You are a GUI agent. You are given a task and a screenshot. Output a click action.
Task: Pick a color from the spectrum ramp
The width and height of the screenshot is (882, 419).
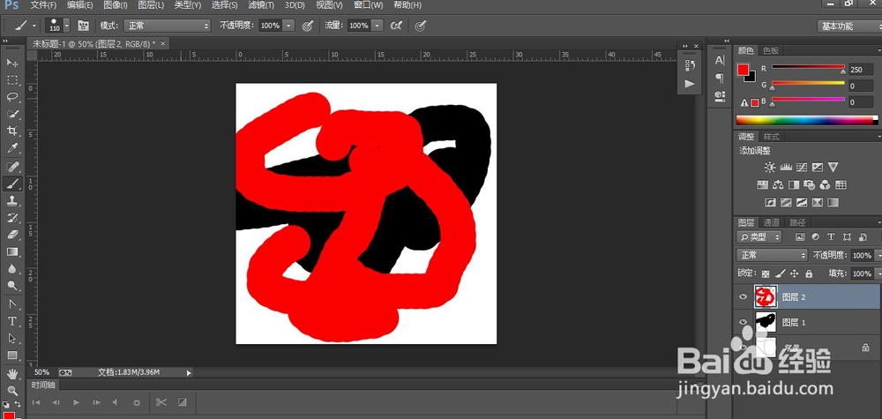click(807, 120)
